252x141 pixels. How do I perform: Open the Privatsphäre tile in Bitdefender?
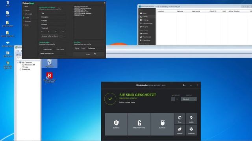139,124
